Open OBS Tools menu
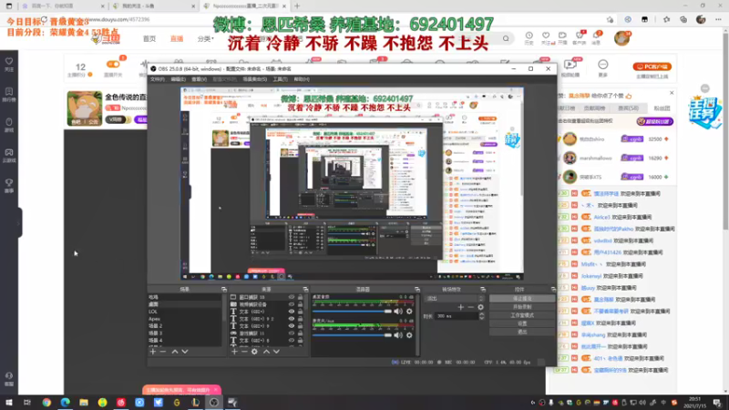The height and width of the screenshot is (410, 729). (x=280, y=79)
